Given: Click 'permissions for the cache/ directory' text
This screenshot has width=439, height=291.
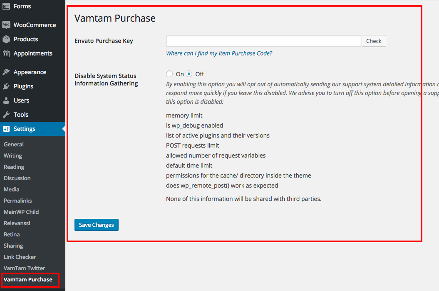Looking at the screenshot, I should [x=238, y=176].
